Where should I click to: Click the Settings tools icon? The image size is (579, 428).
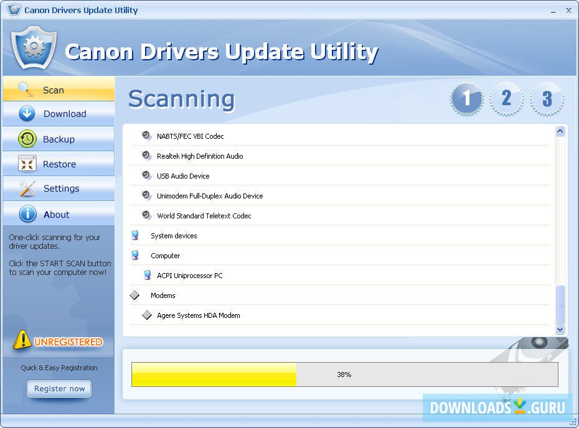tap(27, 188)
